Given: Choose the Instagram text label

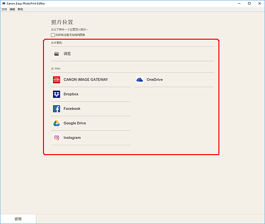Looking at the screenshot, I should (72, 138).
